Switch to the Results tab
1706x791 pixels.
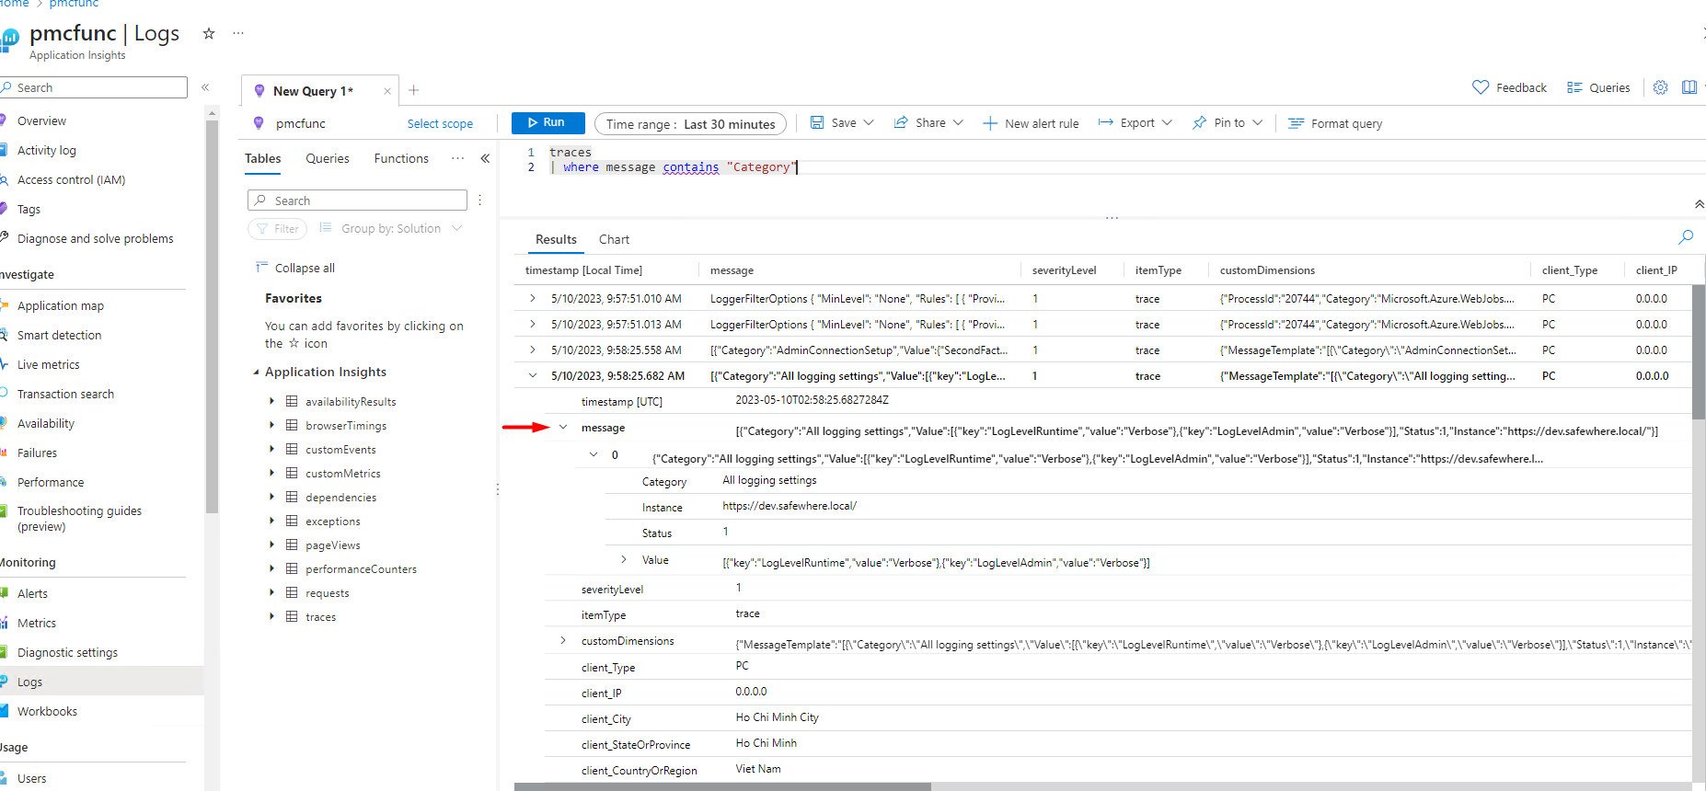tap(556, 240)
